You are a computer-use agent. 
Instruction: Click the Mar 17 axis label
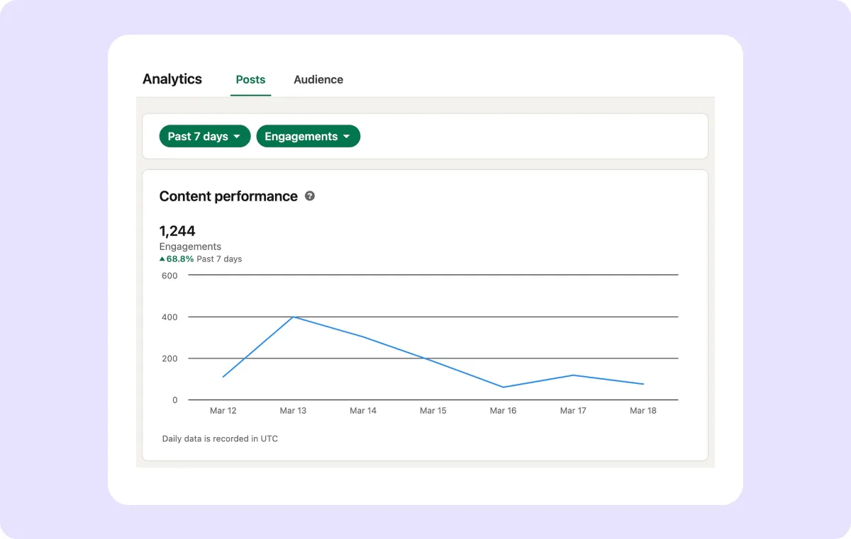coord(573,411)
